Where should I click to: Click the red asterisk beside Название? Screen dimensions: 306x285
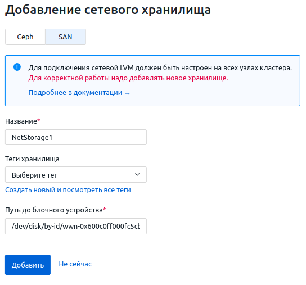pyautogui.click(x=39, y=120)
